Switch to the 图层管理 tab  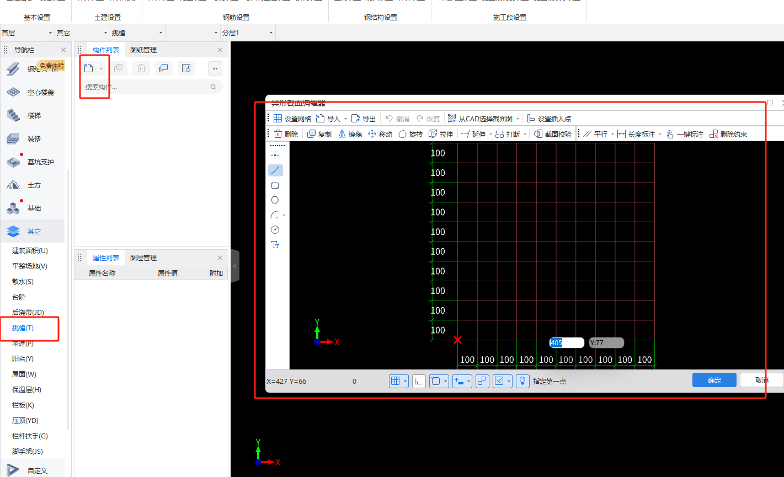143,258
